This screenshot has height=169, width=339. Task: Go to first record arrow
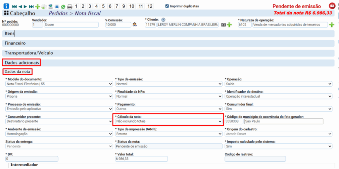[x=14, y=7]
